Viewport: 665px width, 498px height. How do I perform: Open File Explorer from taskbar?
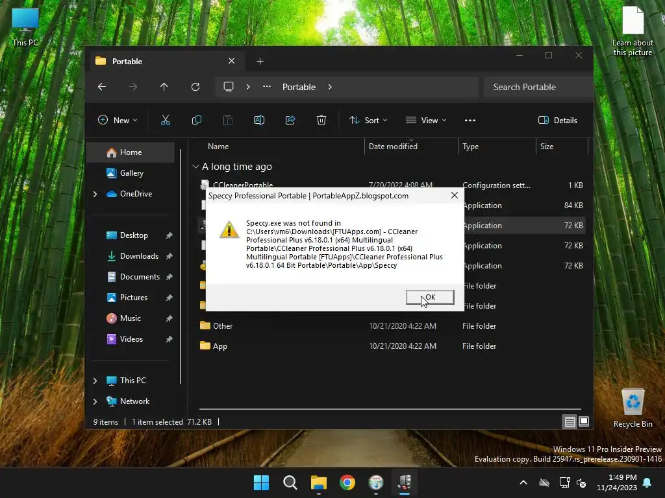318,482
